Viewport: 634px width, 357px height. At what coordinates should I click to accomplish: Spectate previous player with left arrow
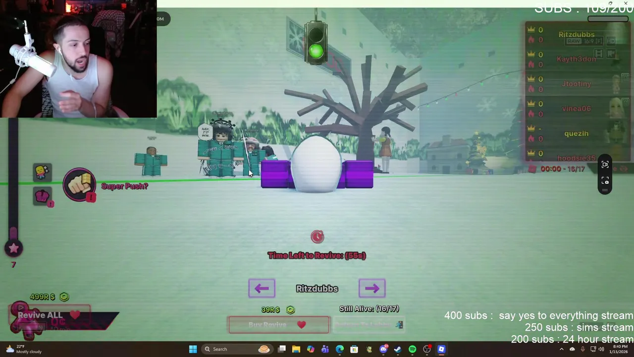pyautogui.click(x=262, y=288)
